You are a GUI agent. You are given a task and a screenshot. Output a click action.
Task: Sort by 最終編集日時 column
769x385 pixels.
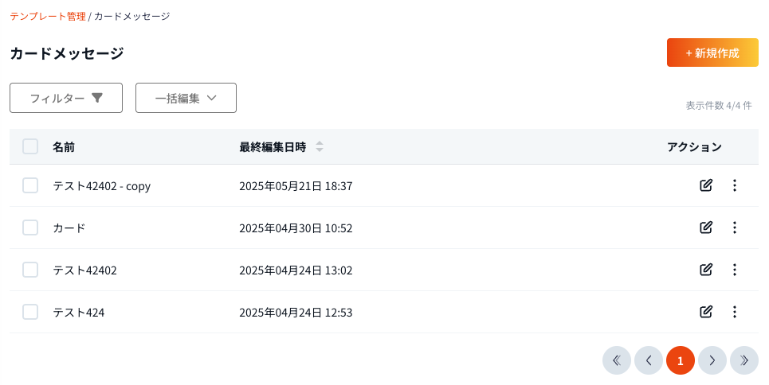(x=320, y=147)
